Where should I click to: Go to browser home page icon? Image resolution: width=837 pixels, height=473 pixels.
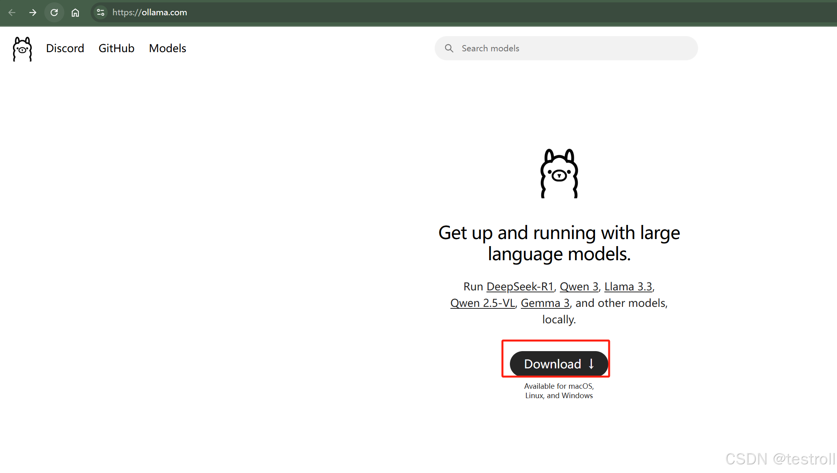[75, 13]
